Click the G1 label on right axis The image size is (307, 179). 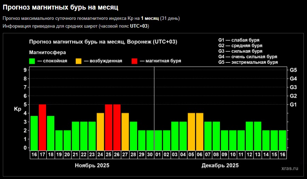[293, 105]
